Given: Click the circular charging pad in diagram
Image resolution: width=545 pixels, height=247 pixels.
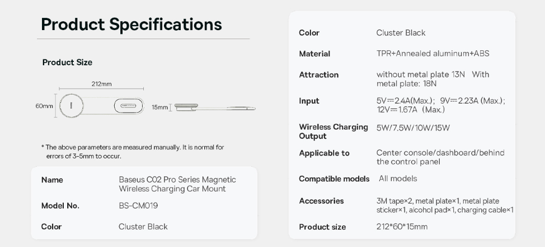Looking at the screenshot, I should [71, 105].
